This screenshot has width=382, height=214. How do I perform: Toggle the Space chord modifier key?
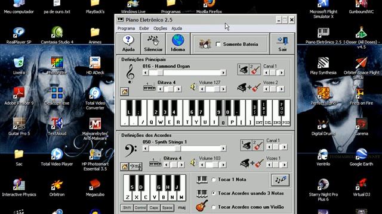pos(167,208)
